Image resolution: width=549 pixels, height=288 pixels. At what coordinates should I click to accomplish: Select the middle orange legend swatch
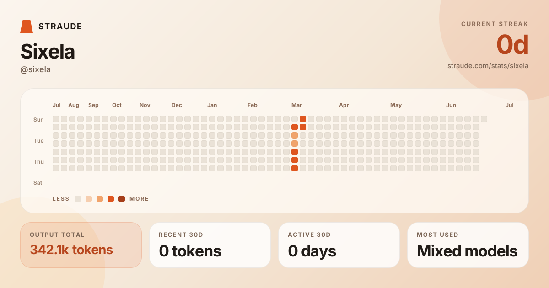click(100, 199)
